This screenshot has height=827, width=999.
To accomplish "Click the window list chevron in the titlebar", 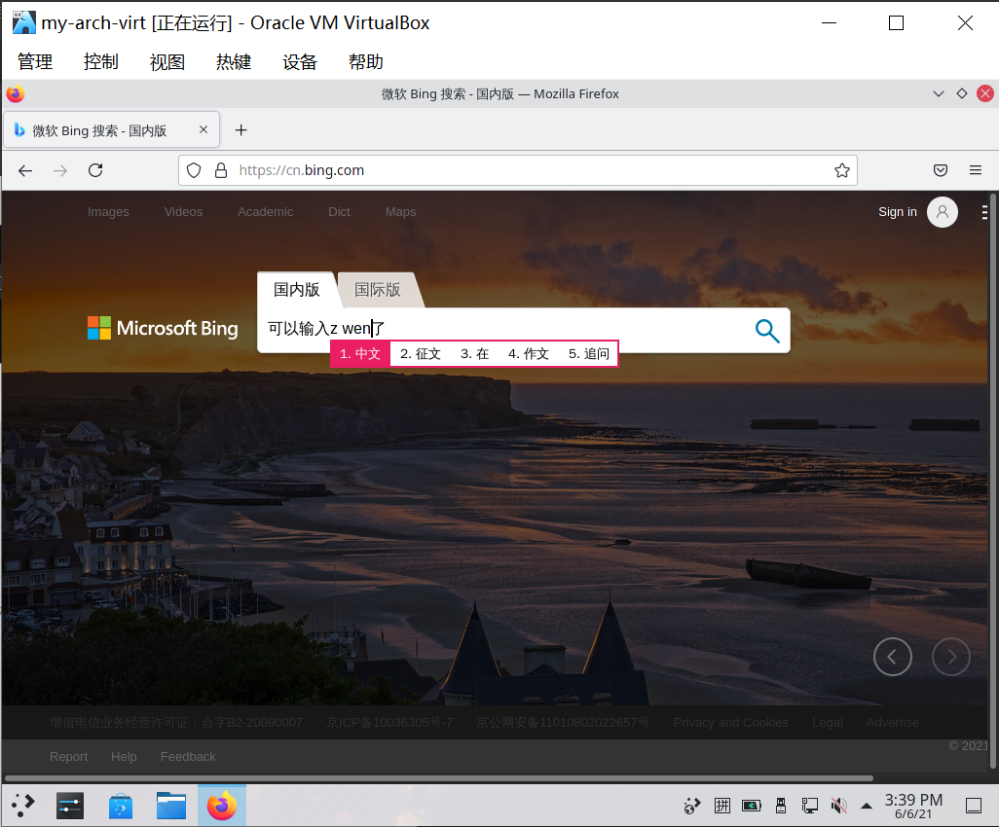I will pos(938,93).
